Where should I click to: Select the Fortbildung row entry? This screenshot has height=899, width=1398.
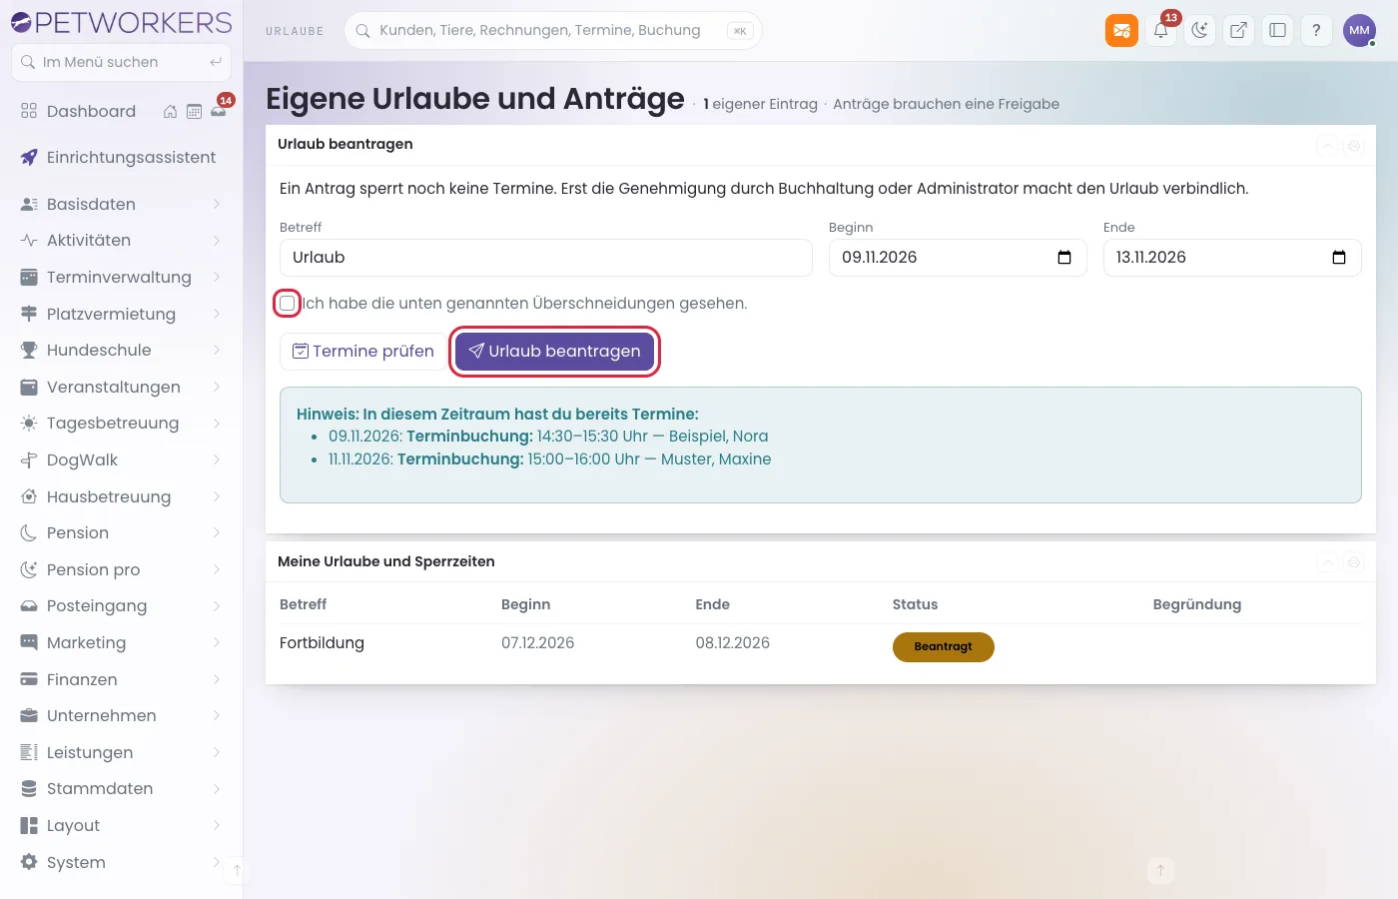(x=322, y=643)
